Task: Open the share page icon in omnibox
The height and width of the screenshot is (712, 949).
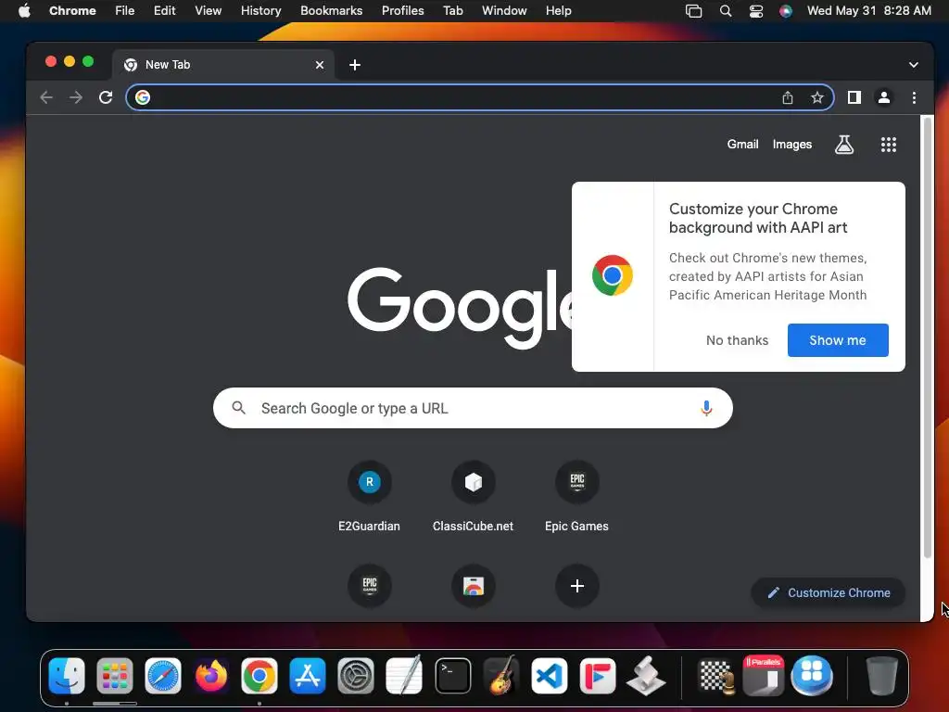Action: [788, 97]
